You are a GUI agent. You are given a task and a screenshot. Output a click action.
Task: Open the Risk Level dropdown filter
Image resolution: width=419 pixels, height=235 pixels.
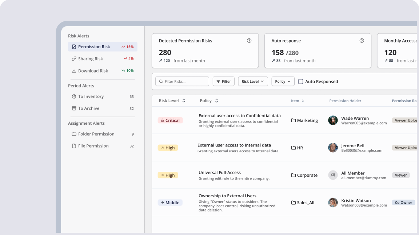tap(253, 81)
